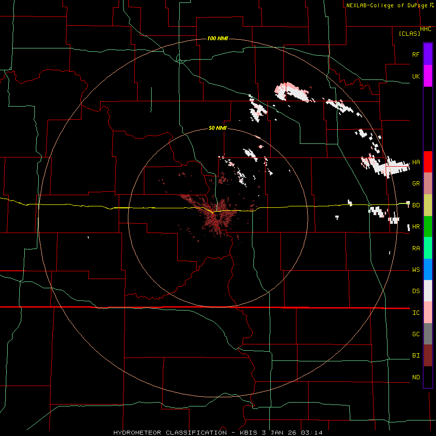
Task: Click the IC pink color swatch
Action: click(428, 312)
